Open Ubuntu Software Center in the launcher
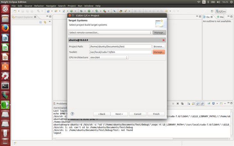234x146 pixels. [5, 67]
